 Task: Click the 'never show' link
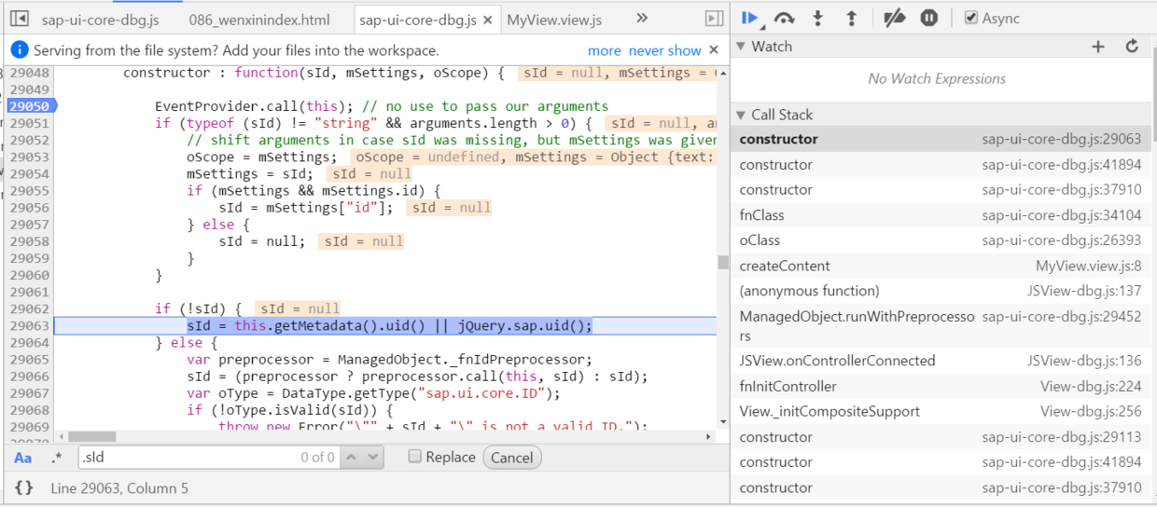(664, 50)
